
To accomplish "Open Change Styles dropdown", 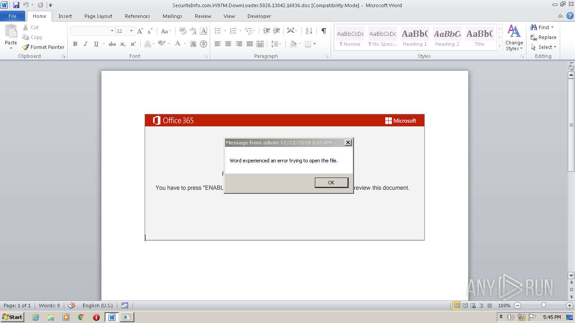I will [514, 38].
